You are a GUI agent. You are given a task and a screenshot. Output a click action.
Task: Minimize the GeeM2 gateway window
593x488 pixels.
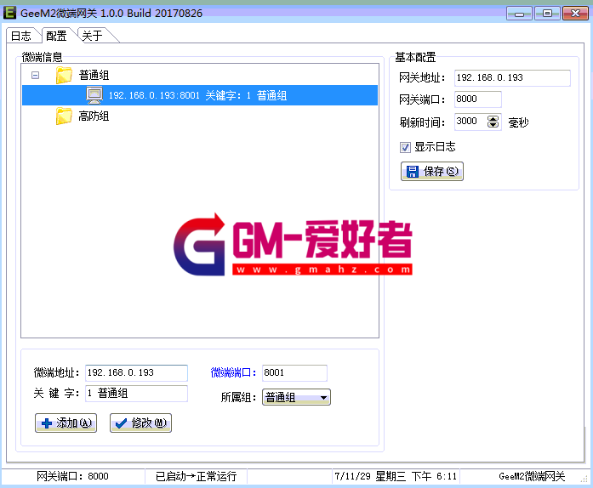pyautogui.click(x=519, y=14)
